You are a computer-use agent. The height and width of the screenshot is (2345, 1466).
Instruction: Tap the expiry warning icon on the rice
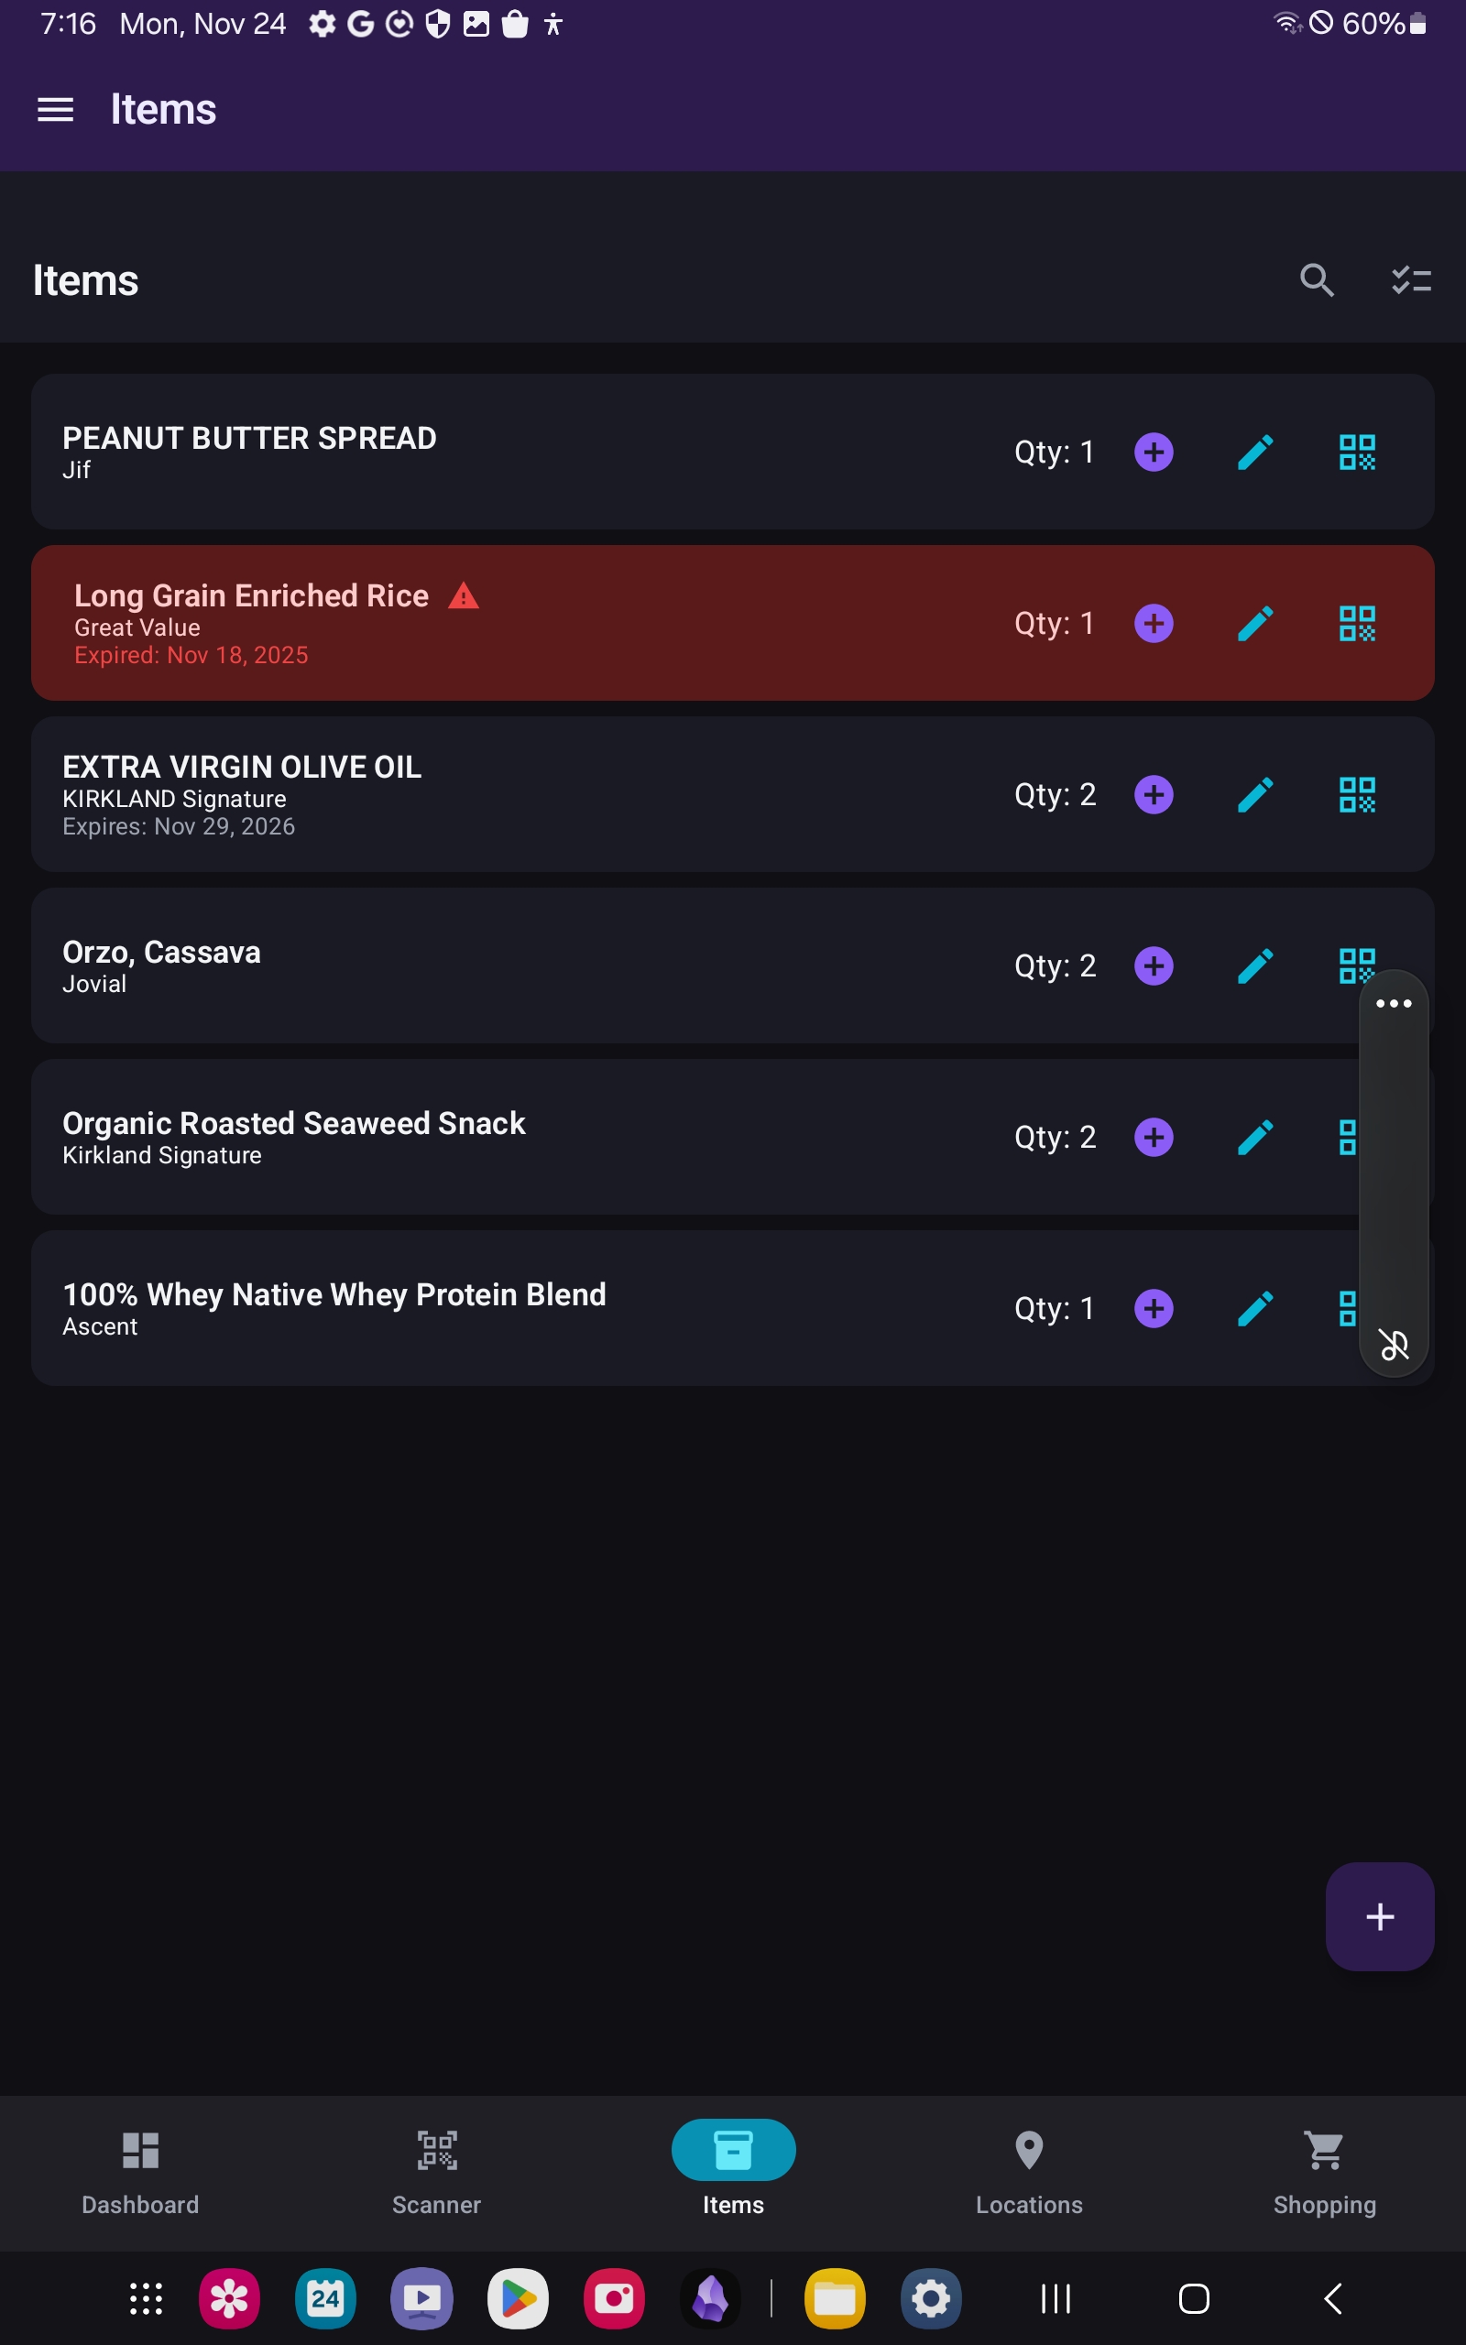point(465,595)
